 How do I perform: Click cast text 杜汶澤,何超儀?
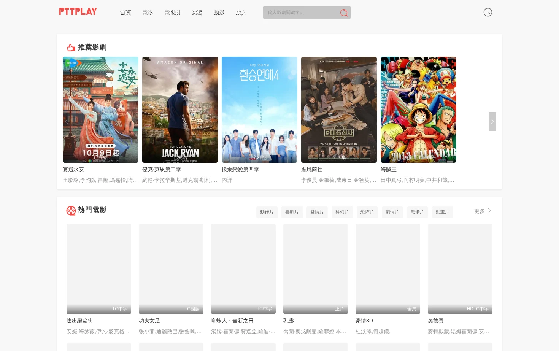click(x=373, y=331)
